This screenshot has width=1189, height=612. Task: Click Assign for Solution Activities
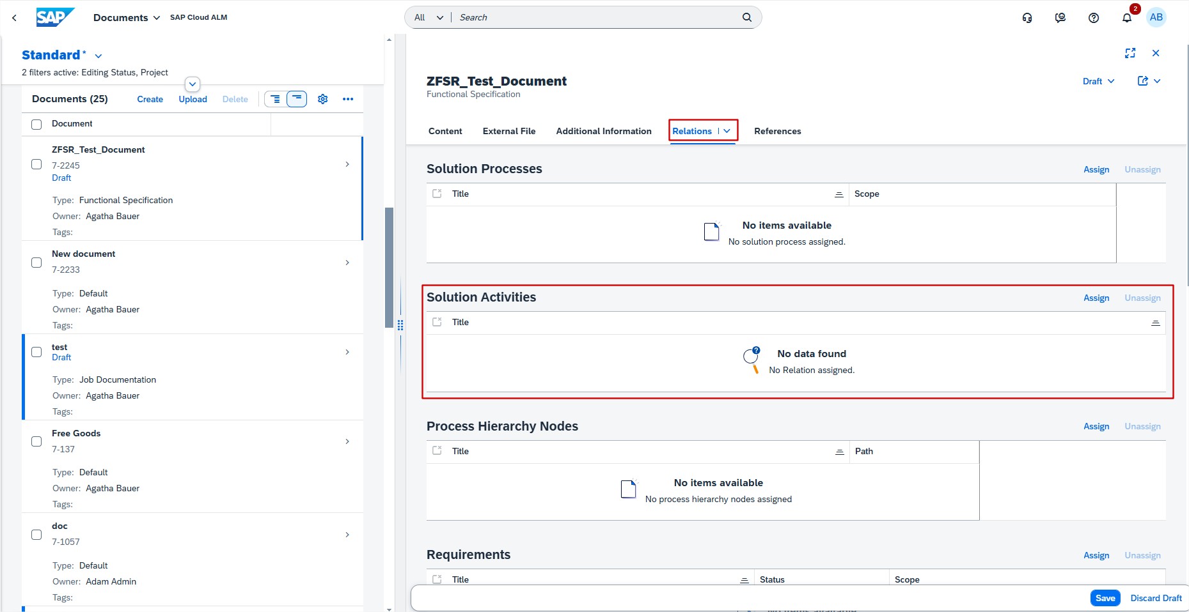click(1096, 298)
